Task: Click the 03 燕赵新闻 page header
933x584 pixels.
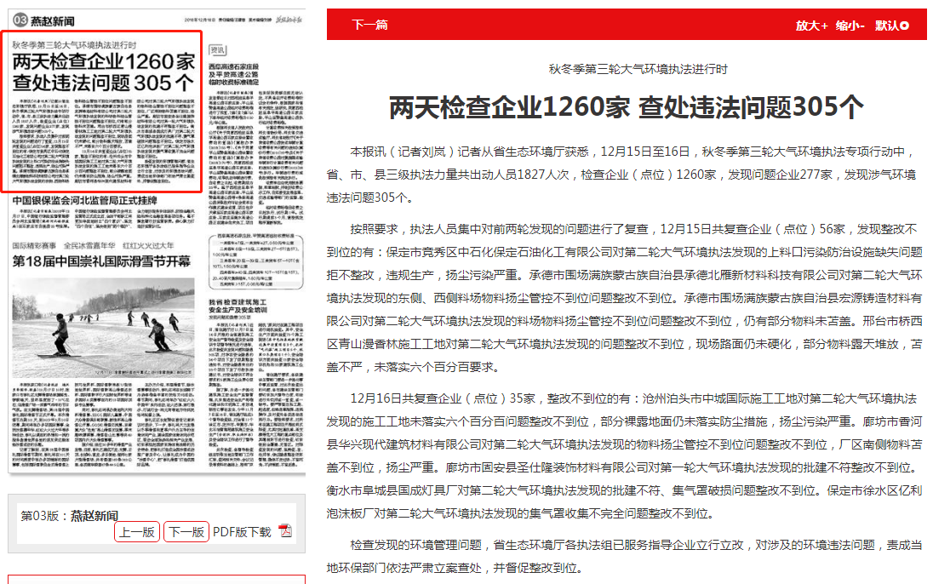Action: click(x=44, y=20)
